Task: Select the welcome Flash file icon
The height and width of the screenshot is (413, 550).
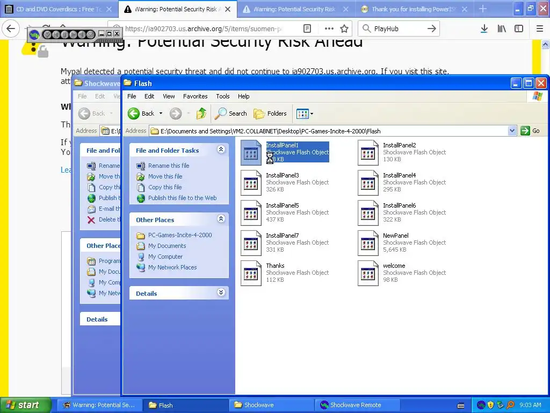Action: tap(368, 274)
